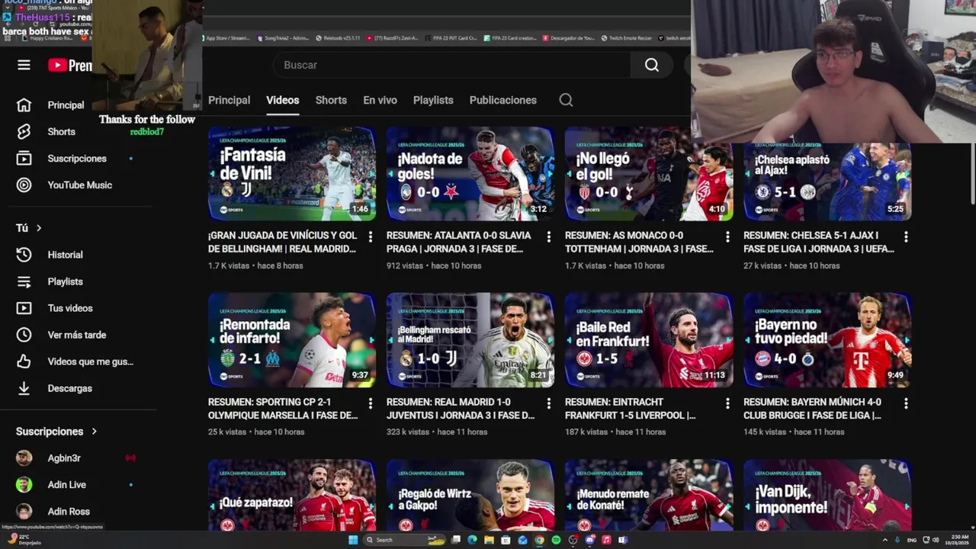Open the ¡Nadota de goles! thumbnail
This screenshot has height=549, width=976.
470,174
